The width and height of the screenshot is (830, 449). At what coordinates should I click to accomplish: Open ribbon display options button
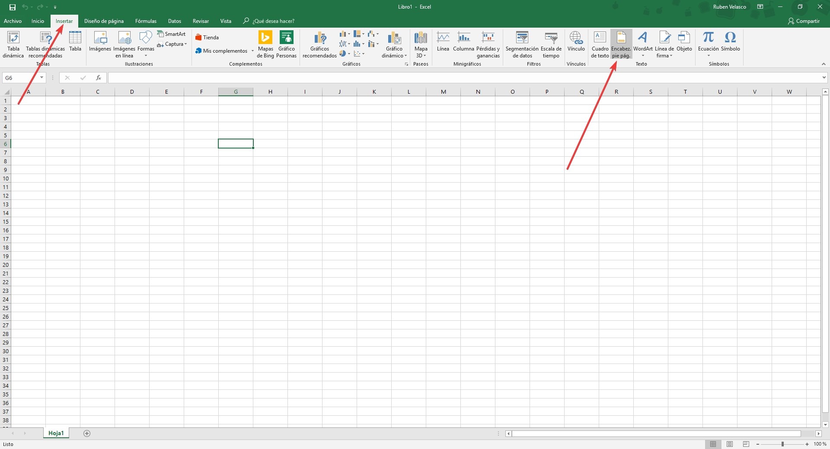click(760, 7)
